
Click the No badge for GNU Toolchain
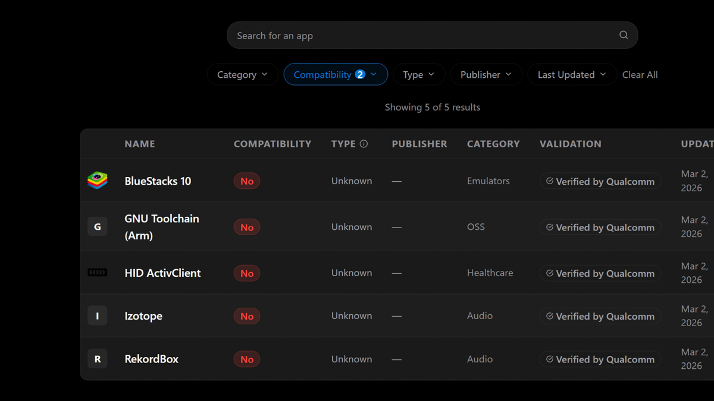(x=247, y=227)
